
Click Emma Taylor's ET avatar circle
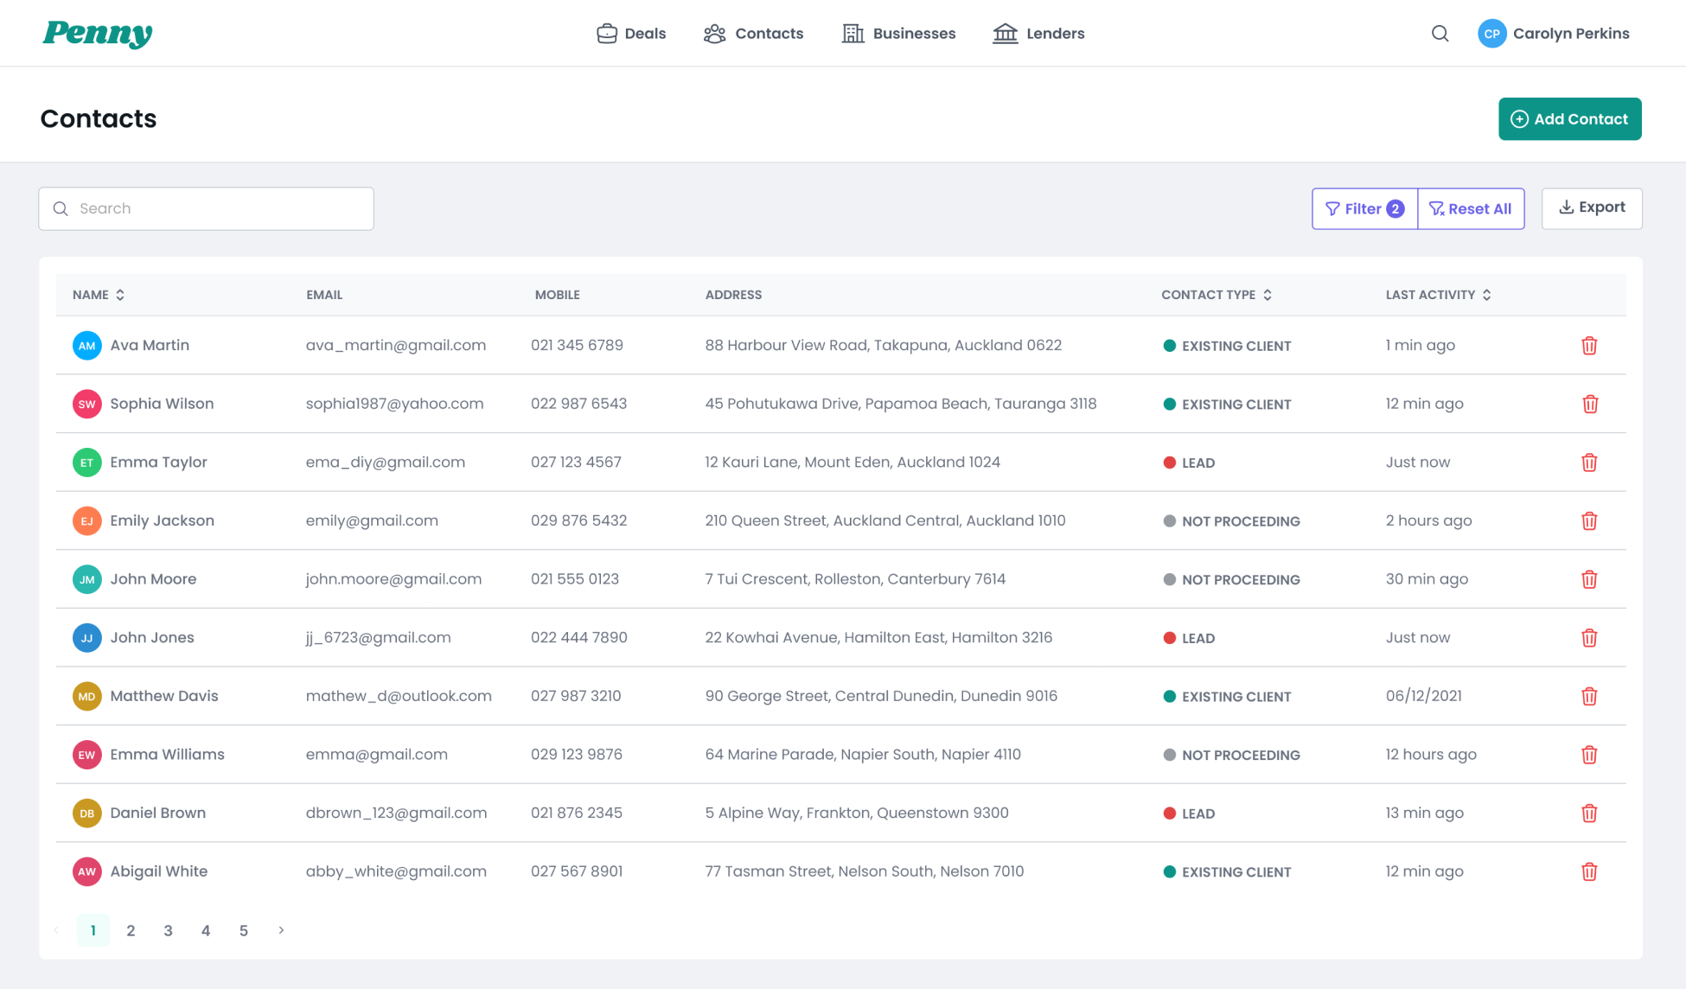[86, 462]
